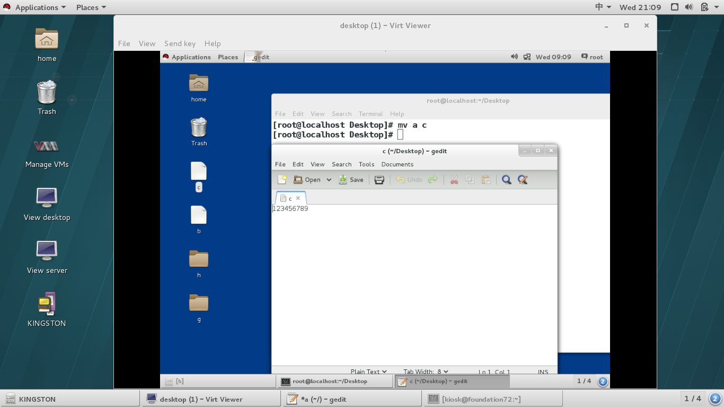Open folder h on guest desktop
The width and height of the screenshot is (724, 407).
[199, 264]
